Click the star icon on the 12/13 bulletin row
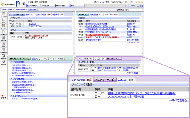 pos(85,24)
